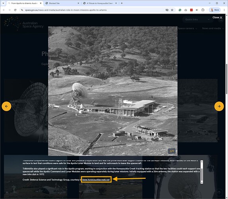Go to previous gallery image arrow
Image resolution: width=228 pixels, height=199 pixels.
pyautogui.click(x=6, y=106)
